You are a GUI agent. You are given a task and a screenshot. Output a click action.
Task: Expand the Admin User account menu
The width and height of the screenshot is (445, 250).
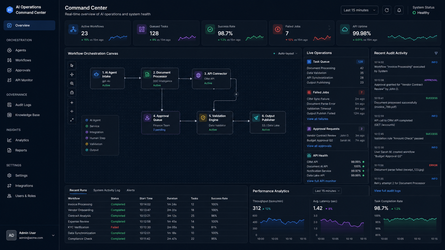pos(53,235)
